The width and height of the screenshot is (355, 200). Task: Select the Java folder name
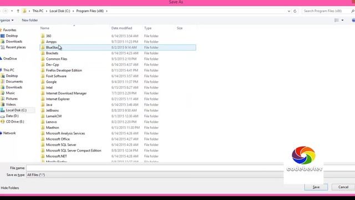point(49,105)
